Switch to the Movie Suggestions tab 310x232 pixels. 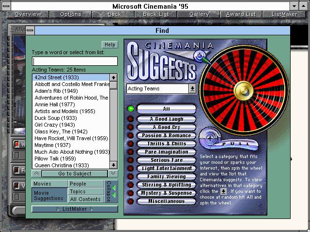49,195
